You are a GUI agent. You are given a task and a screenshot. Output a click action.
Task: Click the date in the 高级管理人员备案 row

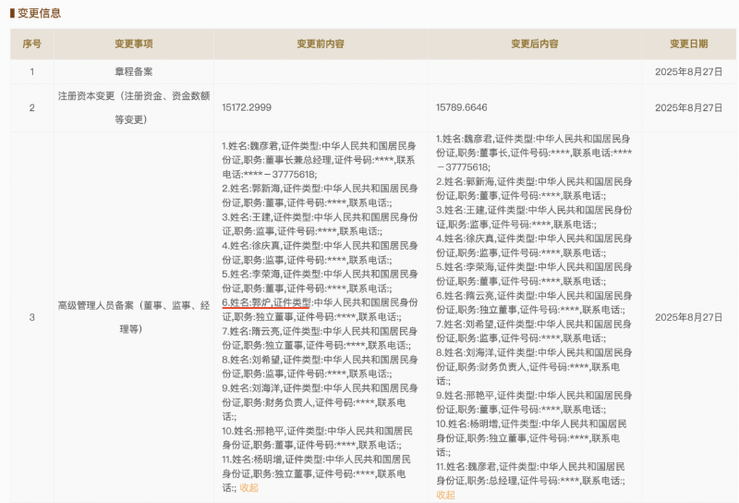coord(688,317)
